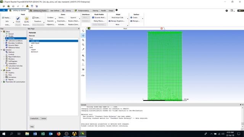Open the Surface Create dropdown arrow

click(x=143, y=19)
